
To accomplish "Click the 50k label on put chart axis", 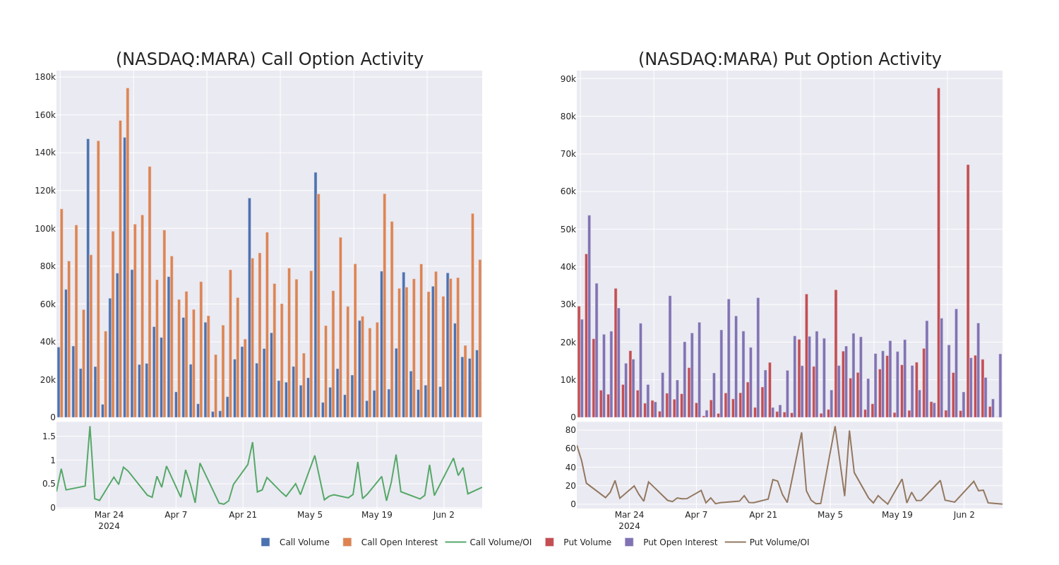I will (568, 230).
